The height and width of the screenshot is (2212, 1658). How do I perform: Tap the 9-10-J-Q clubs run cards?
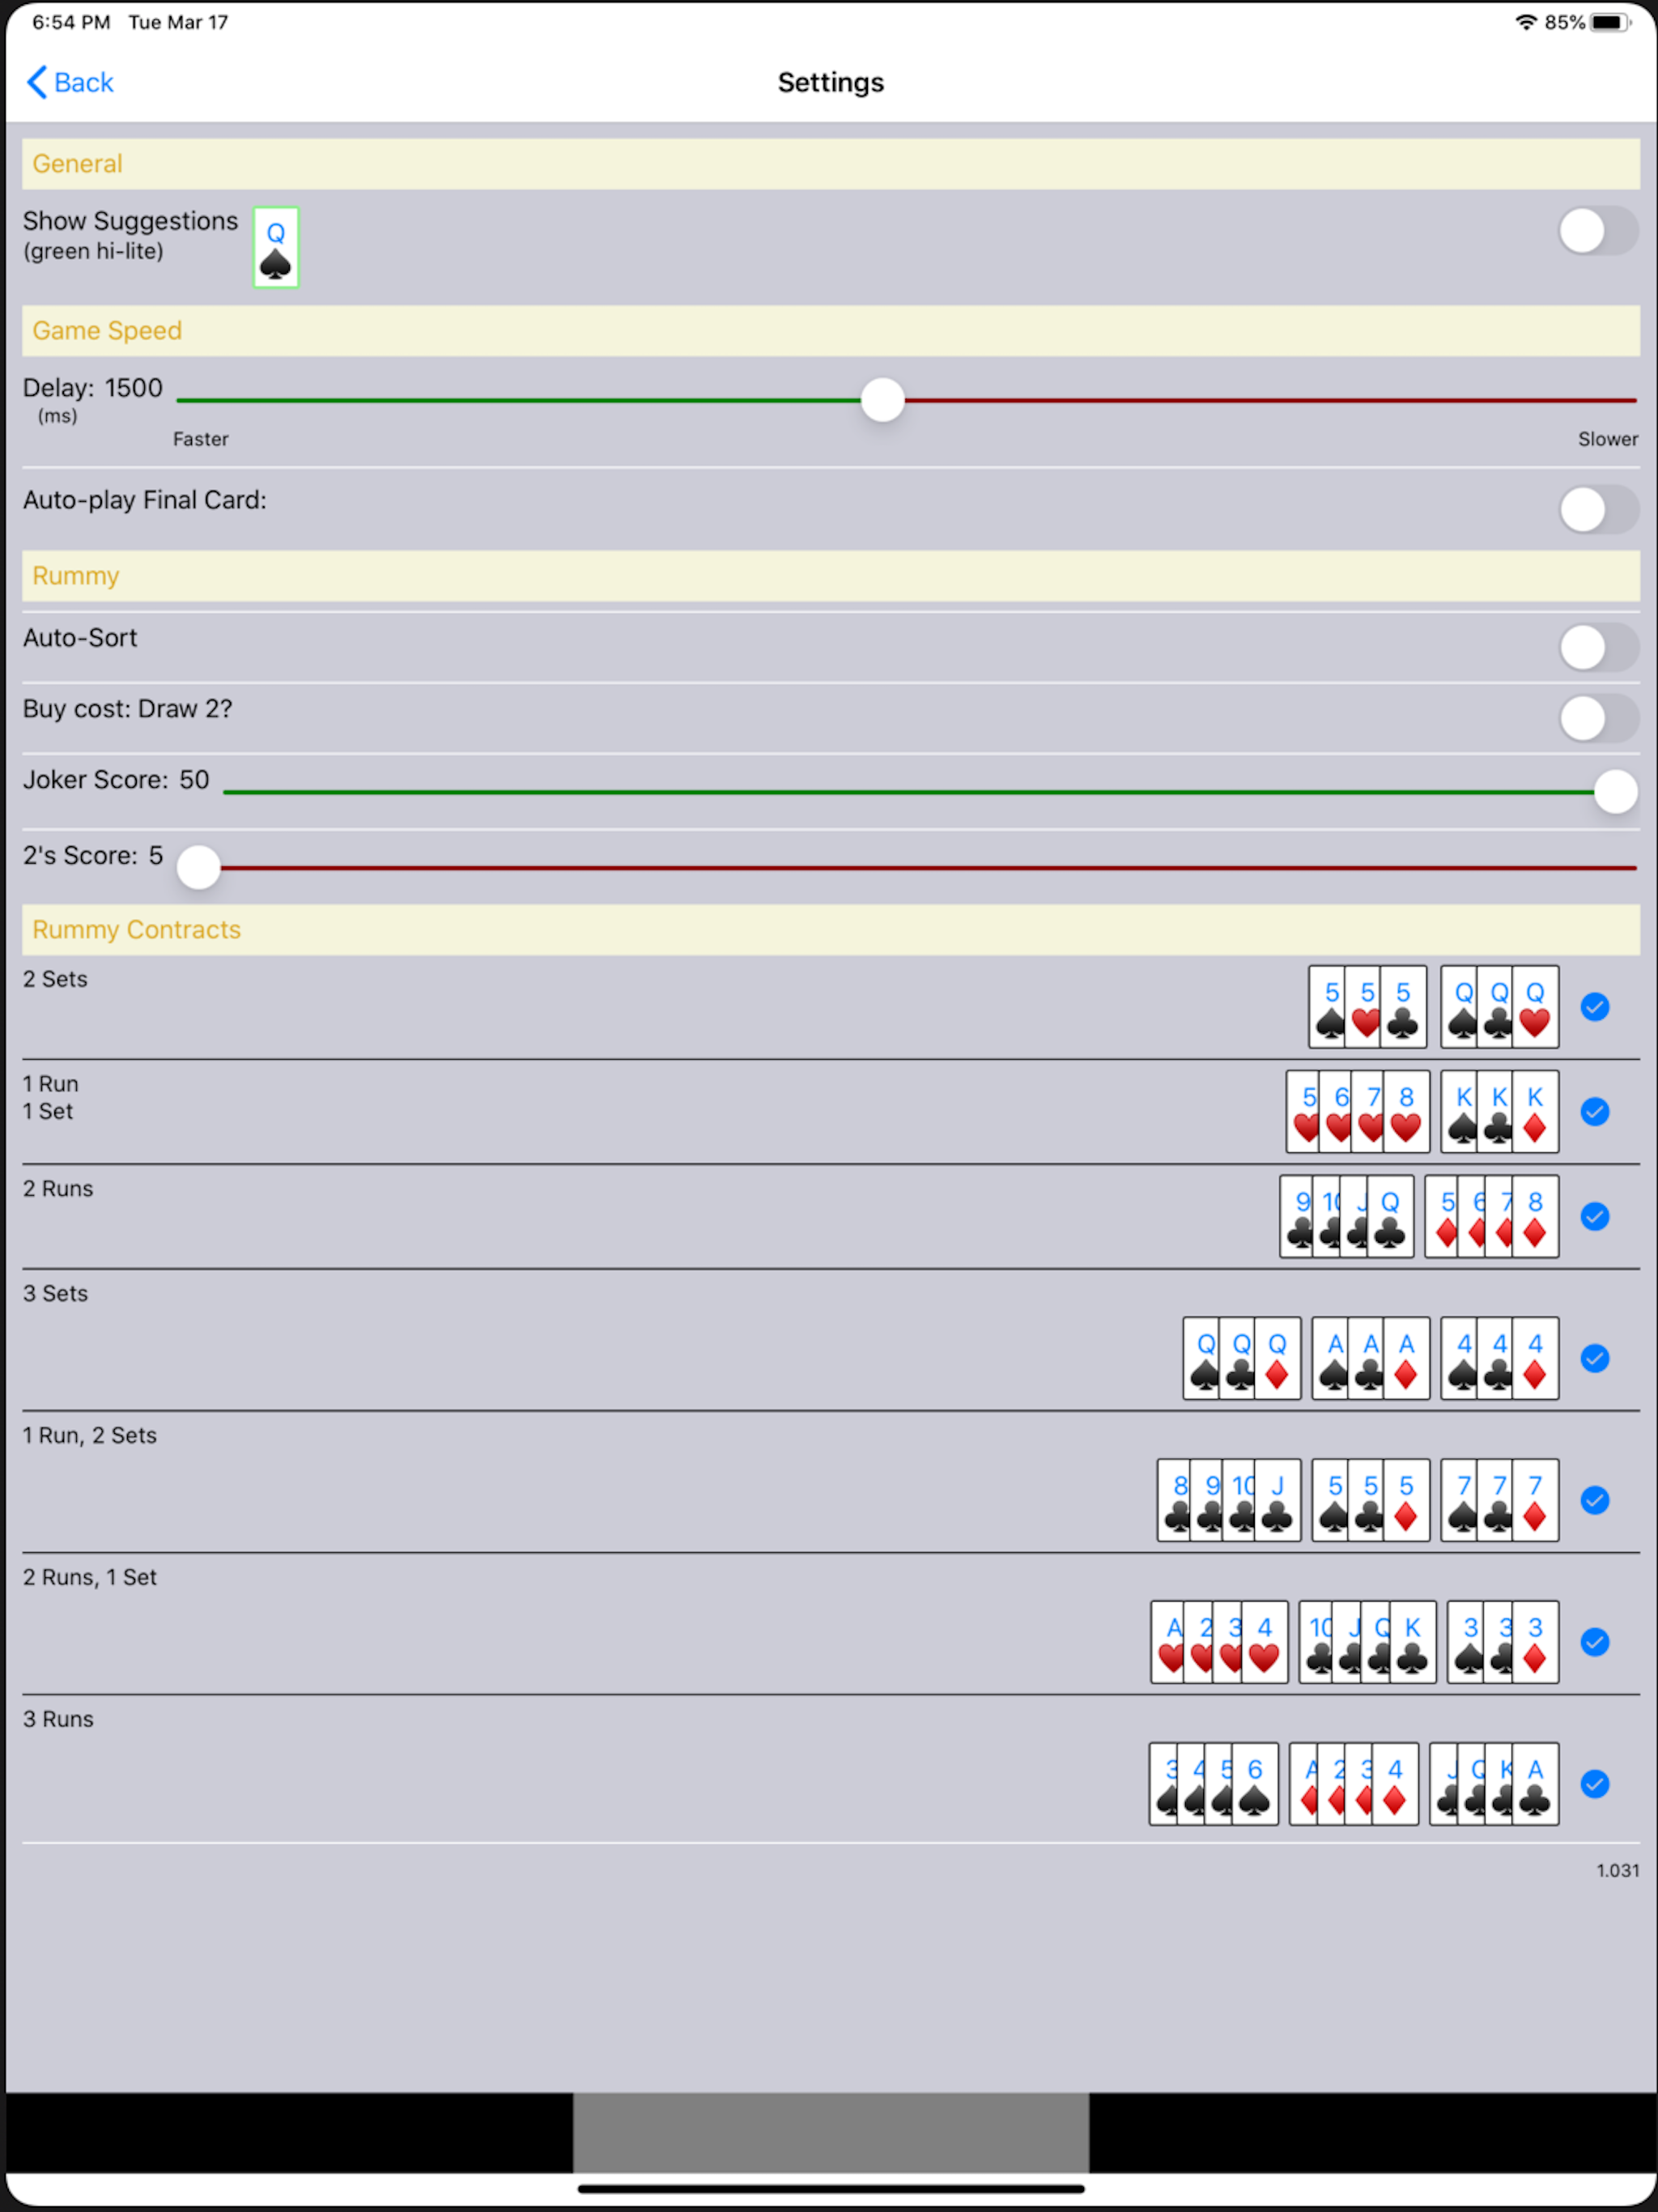pos(1346,1216)
